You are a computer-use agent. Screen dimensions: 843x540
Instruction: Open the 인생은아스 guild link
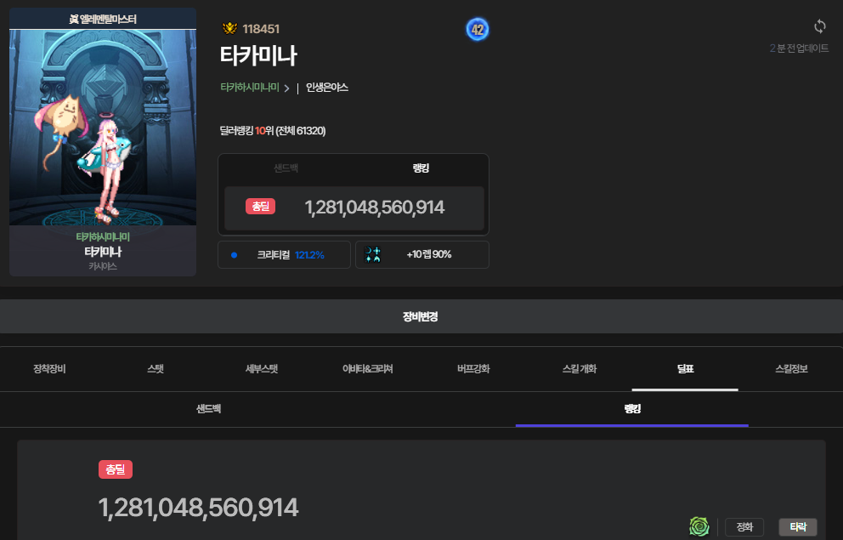[327, 88]
